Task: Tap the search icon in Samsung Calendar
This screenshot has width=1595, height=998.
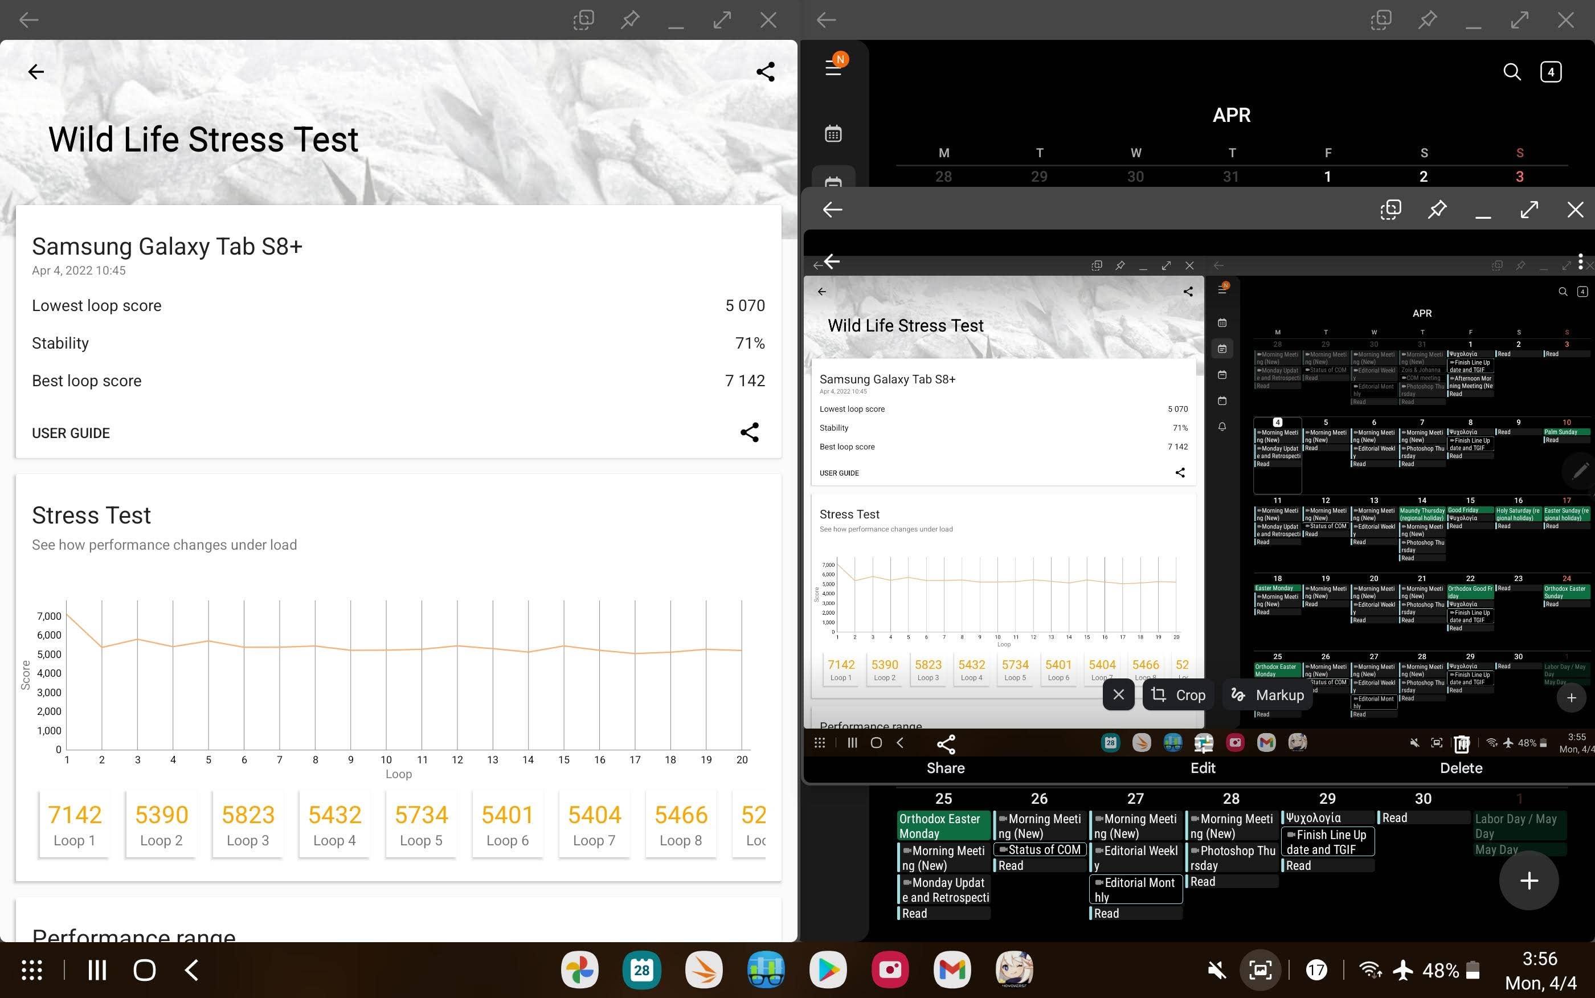Action: click(x=1512, y=71)
